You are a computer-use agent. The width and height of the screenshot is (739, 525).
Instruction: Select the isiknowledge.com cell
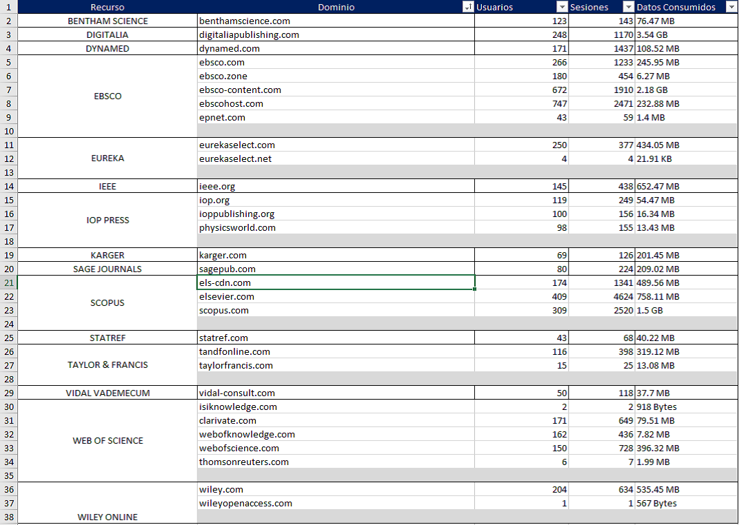(x=336, y=406)
